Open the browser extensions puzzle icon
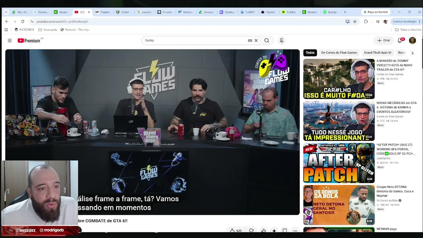The image size is (423, 238). [x=366, y=21]
